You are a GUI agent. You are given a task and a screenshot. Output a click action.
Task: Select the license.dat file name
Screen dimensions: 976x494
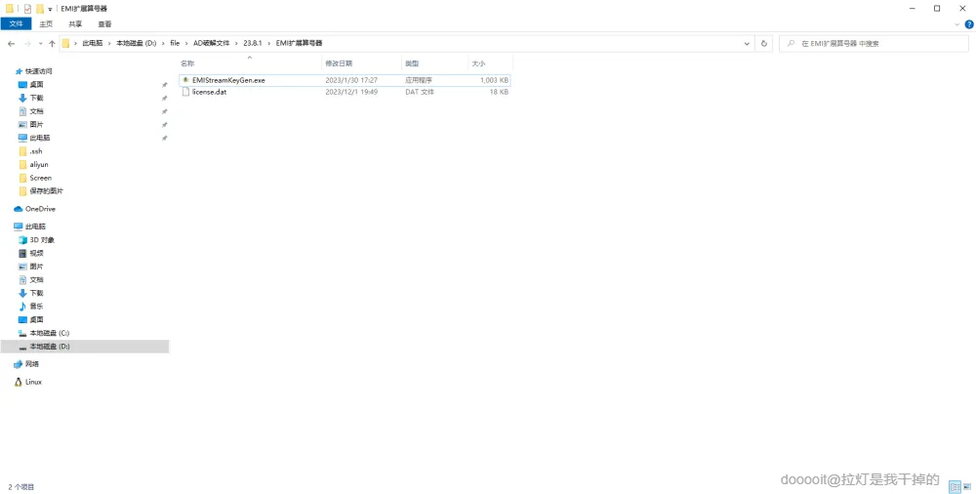click(x=209, y=92)
